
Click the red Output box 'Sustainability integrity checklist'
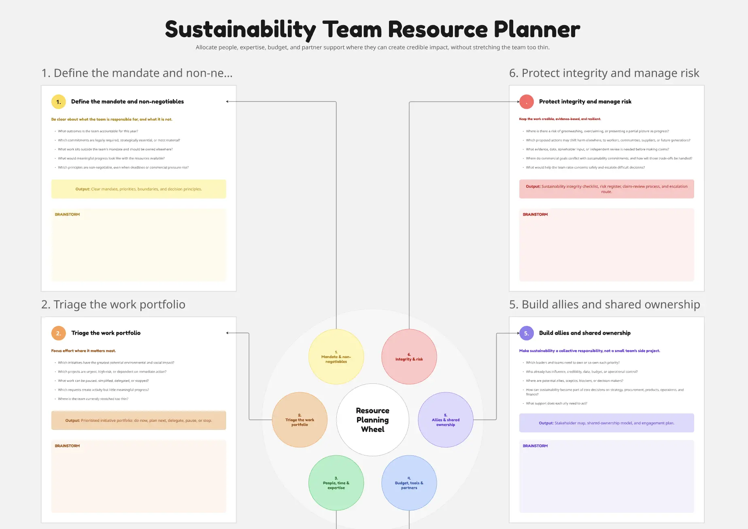click(x=607, y=189)
